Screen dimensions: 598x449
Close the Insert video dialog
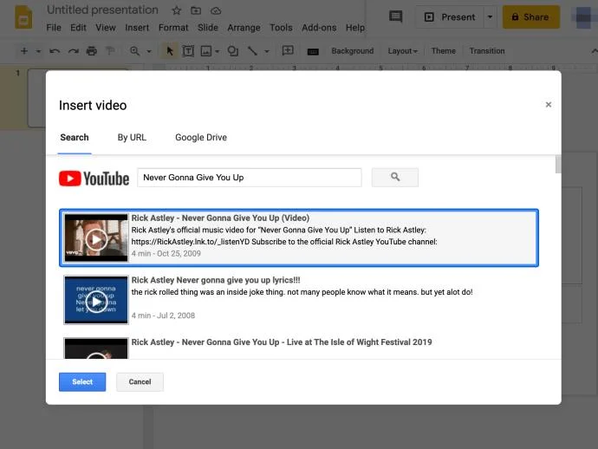click(548, 105)
